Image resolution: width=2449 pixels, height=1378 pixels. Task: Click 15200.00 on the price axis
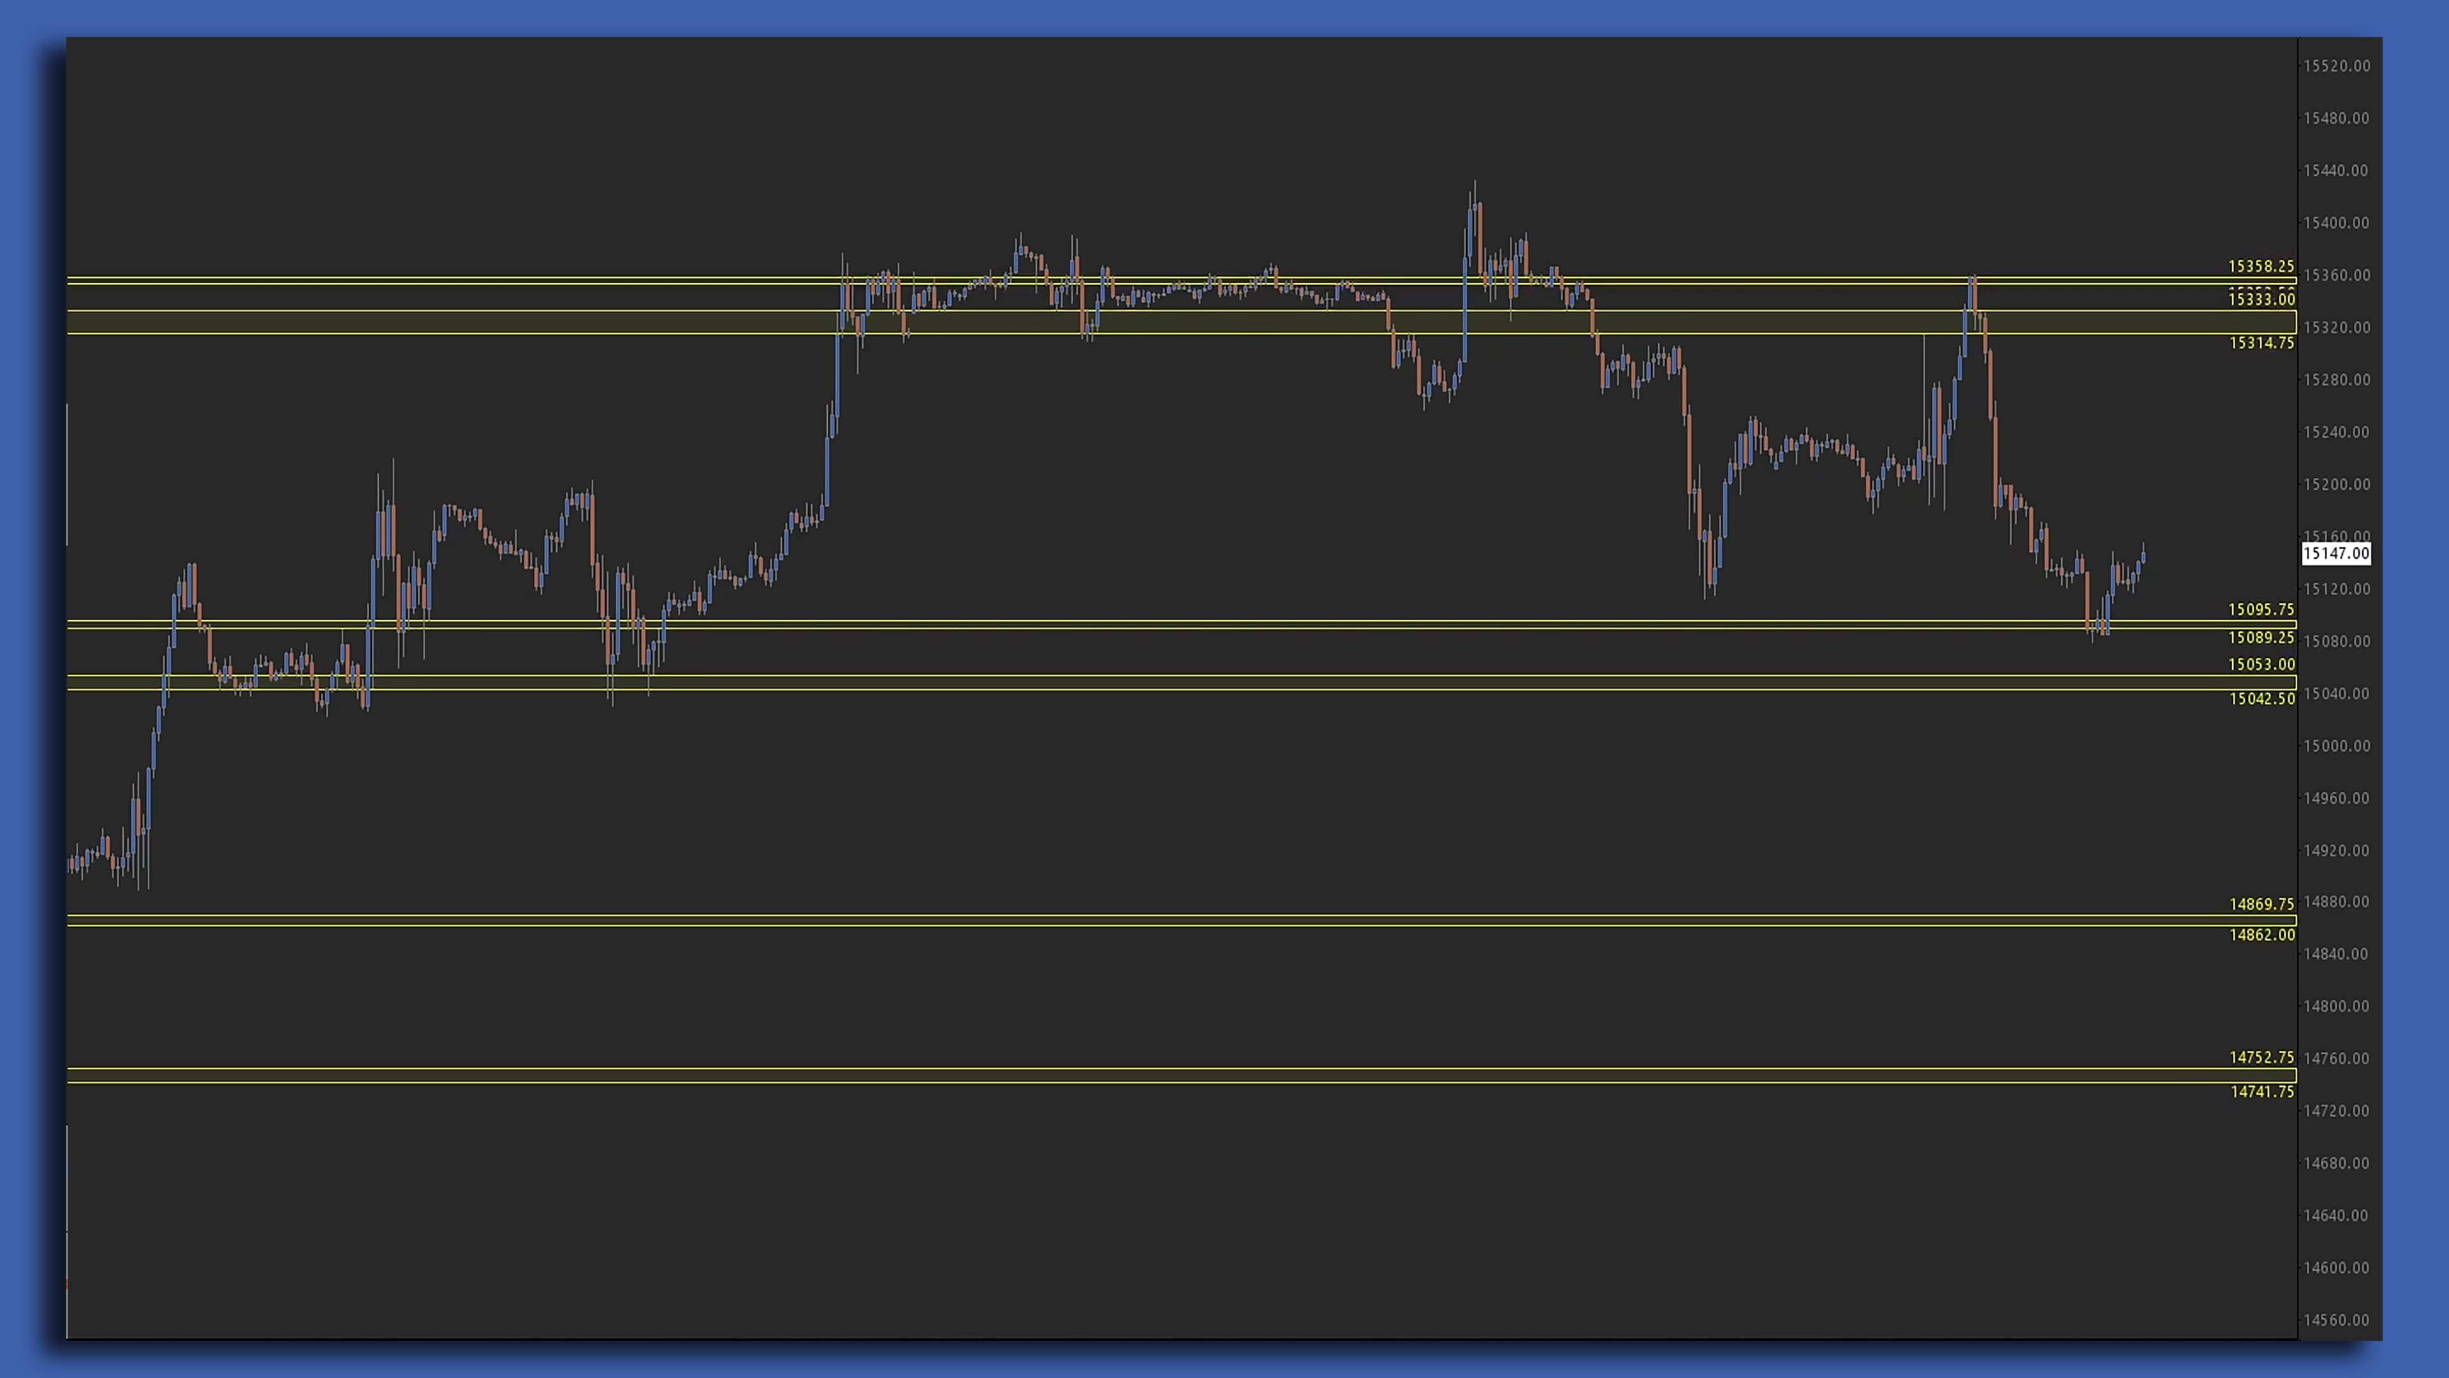2336,484
